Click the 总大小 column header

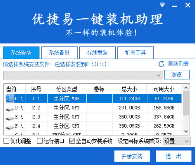click(130, 89)
